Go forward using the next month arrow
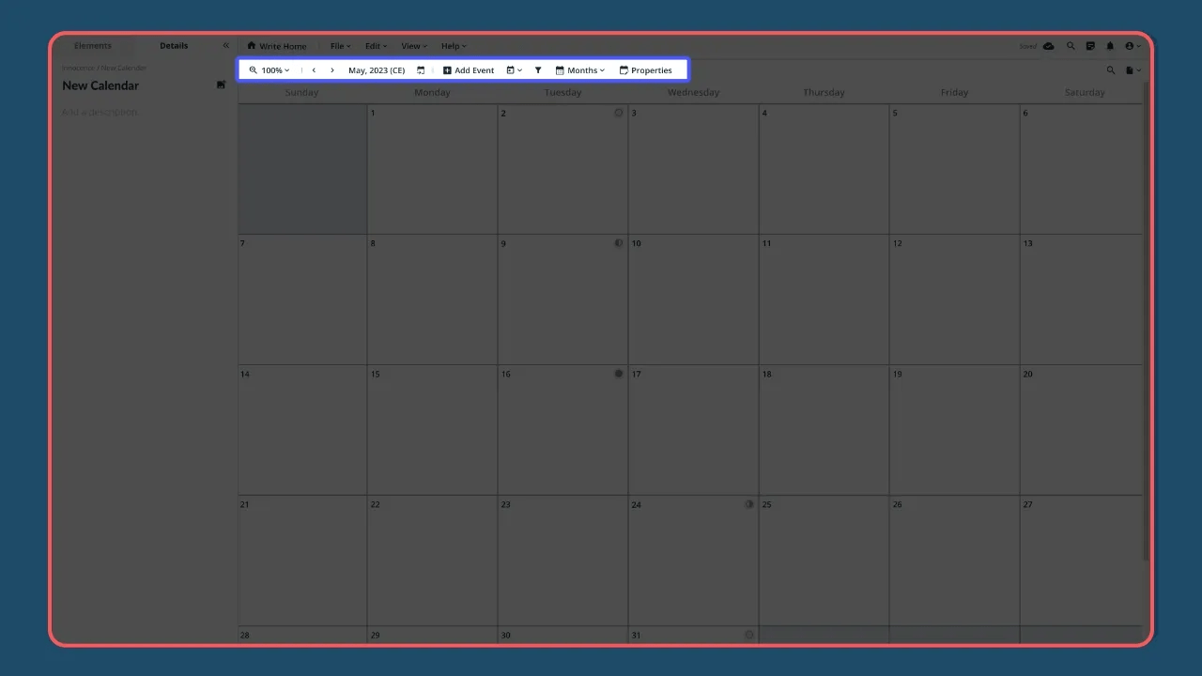 coord(331,69)
